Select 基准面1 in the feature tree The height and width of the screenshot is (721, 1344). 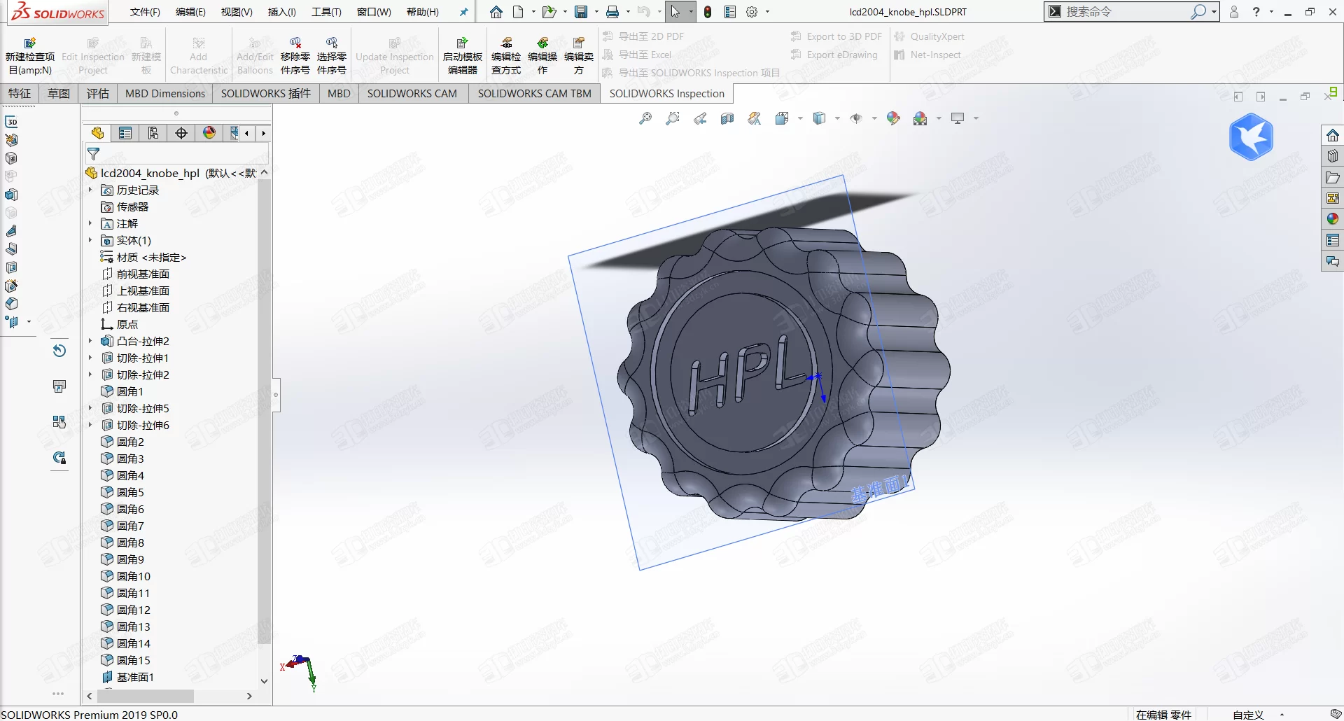click(127, 677)
